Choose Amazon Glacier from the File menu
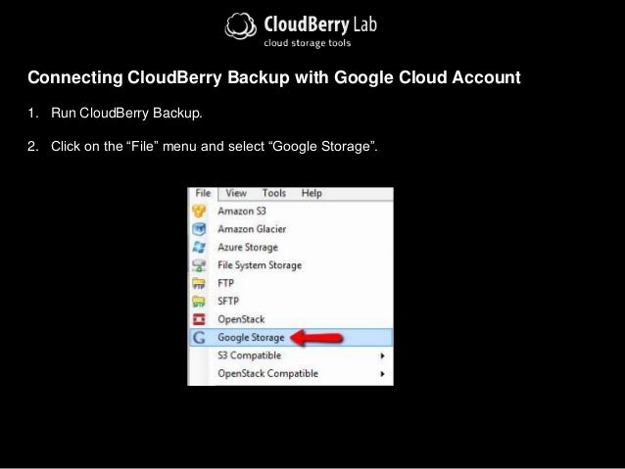The image size is (625, 469). pyautogui.click(x=291, y=229)
